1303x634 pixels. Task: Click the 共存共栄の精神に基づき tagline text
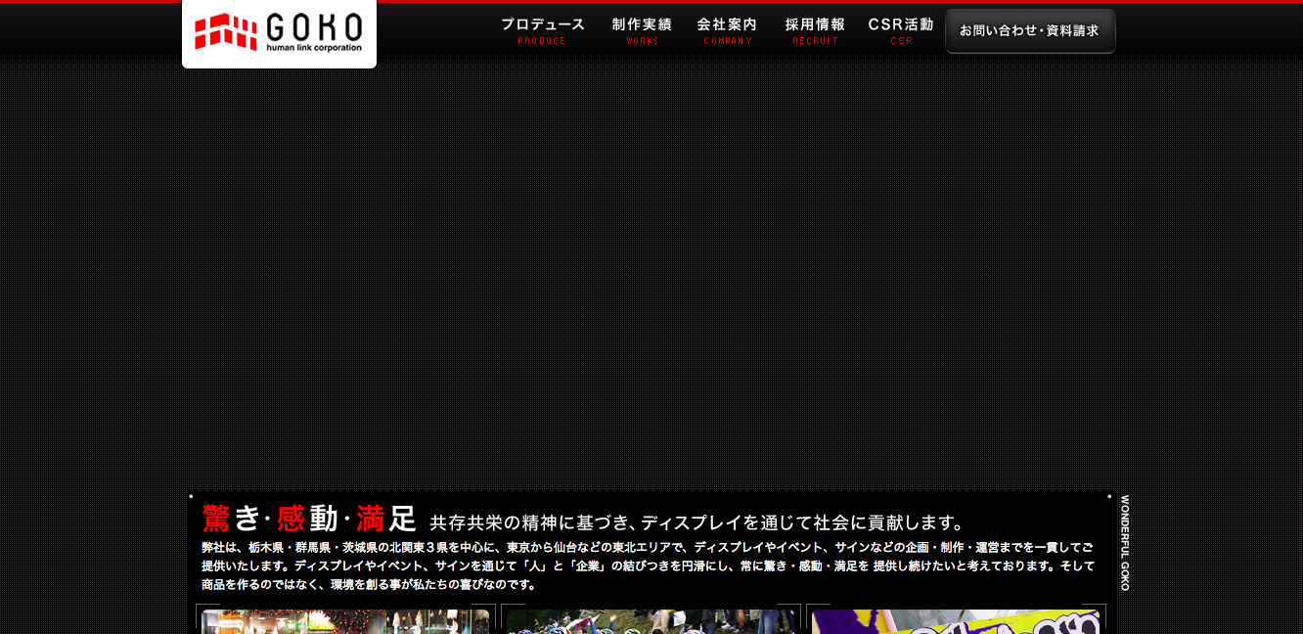(696, 522)
